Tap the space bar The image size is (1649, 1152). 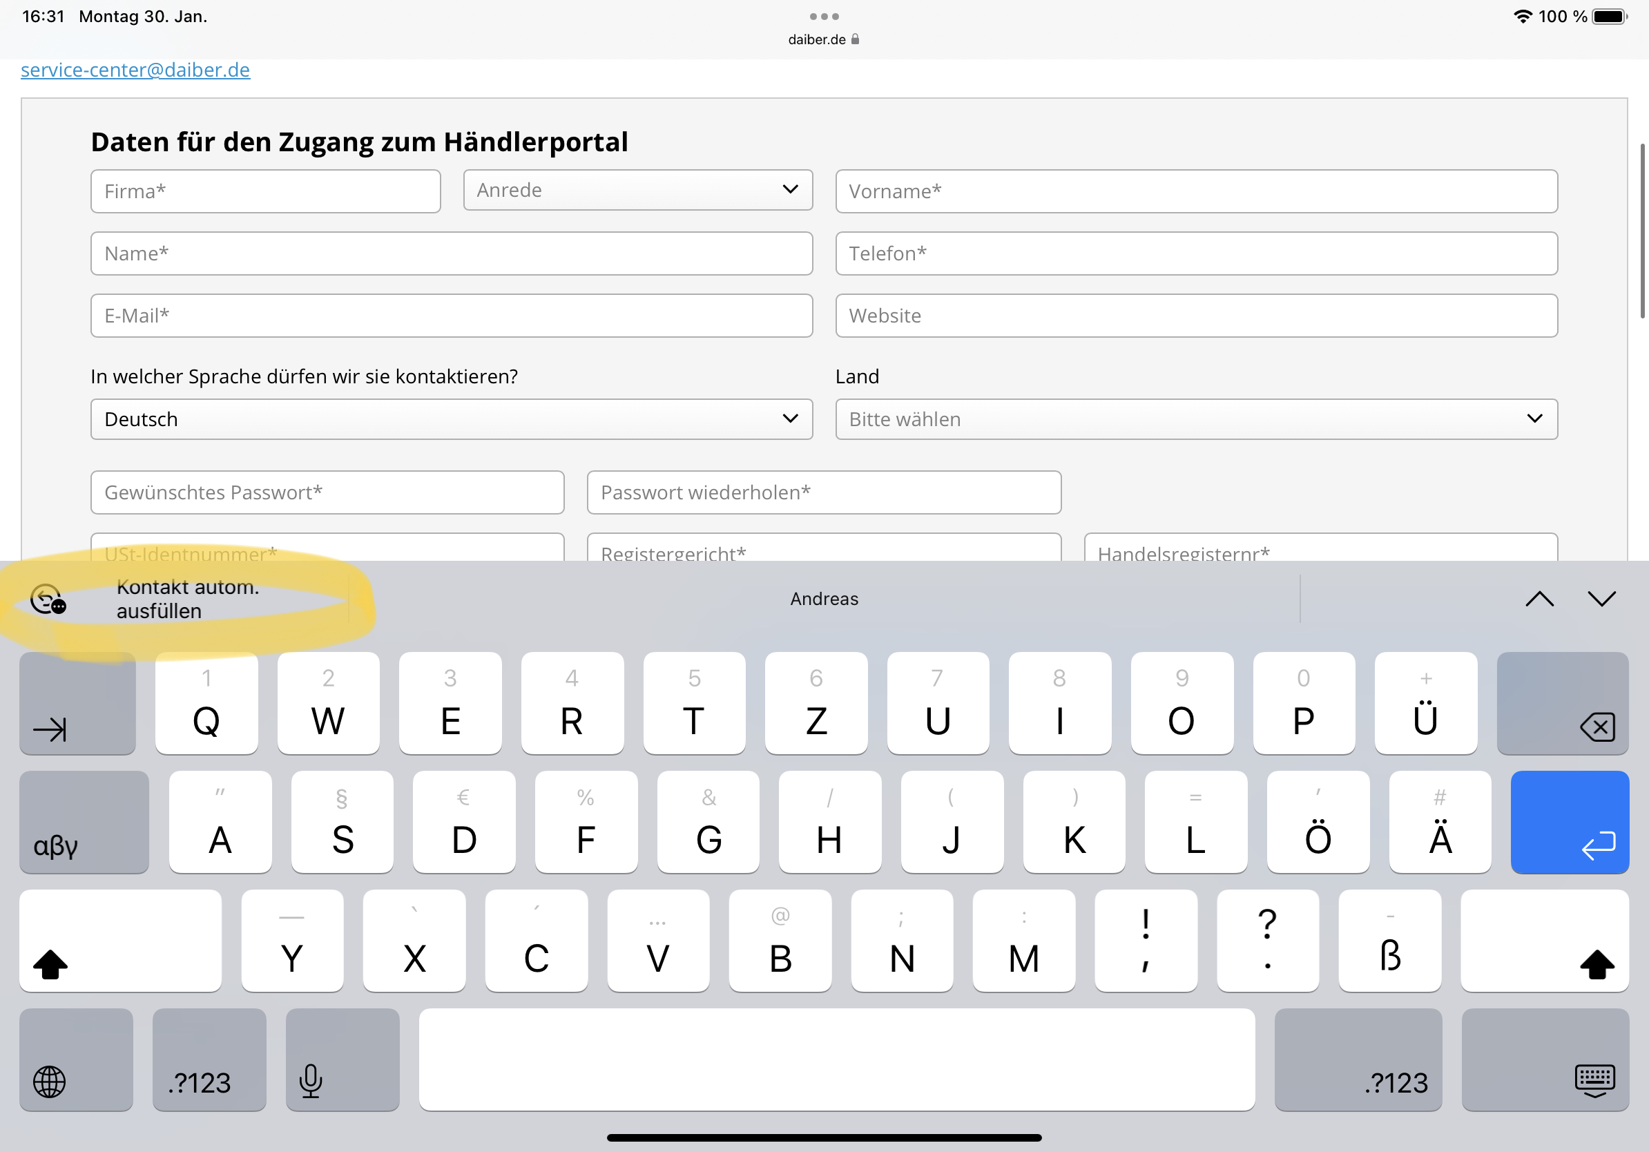(837, 1059)
